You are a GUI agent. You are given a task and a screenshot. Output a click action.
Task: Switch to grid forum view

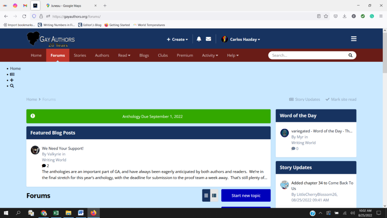point(214,196)
